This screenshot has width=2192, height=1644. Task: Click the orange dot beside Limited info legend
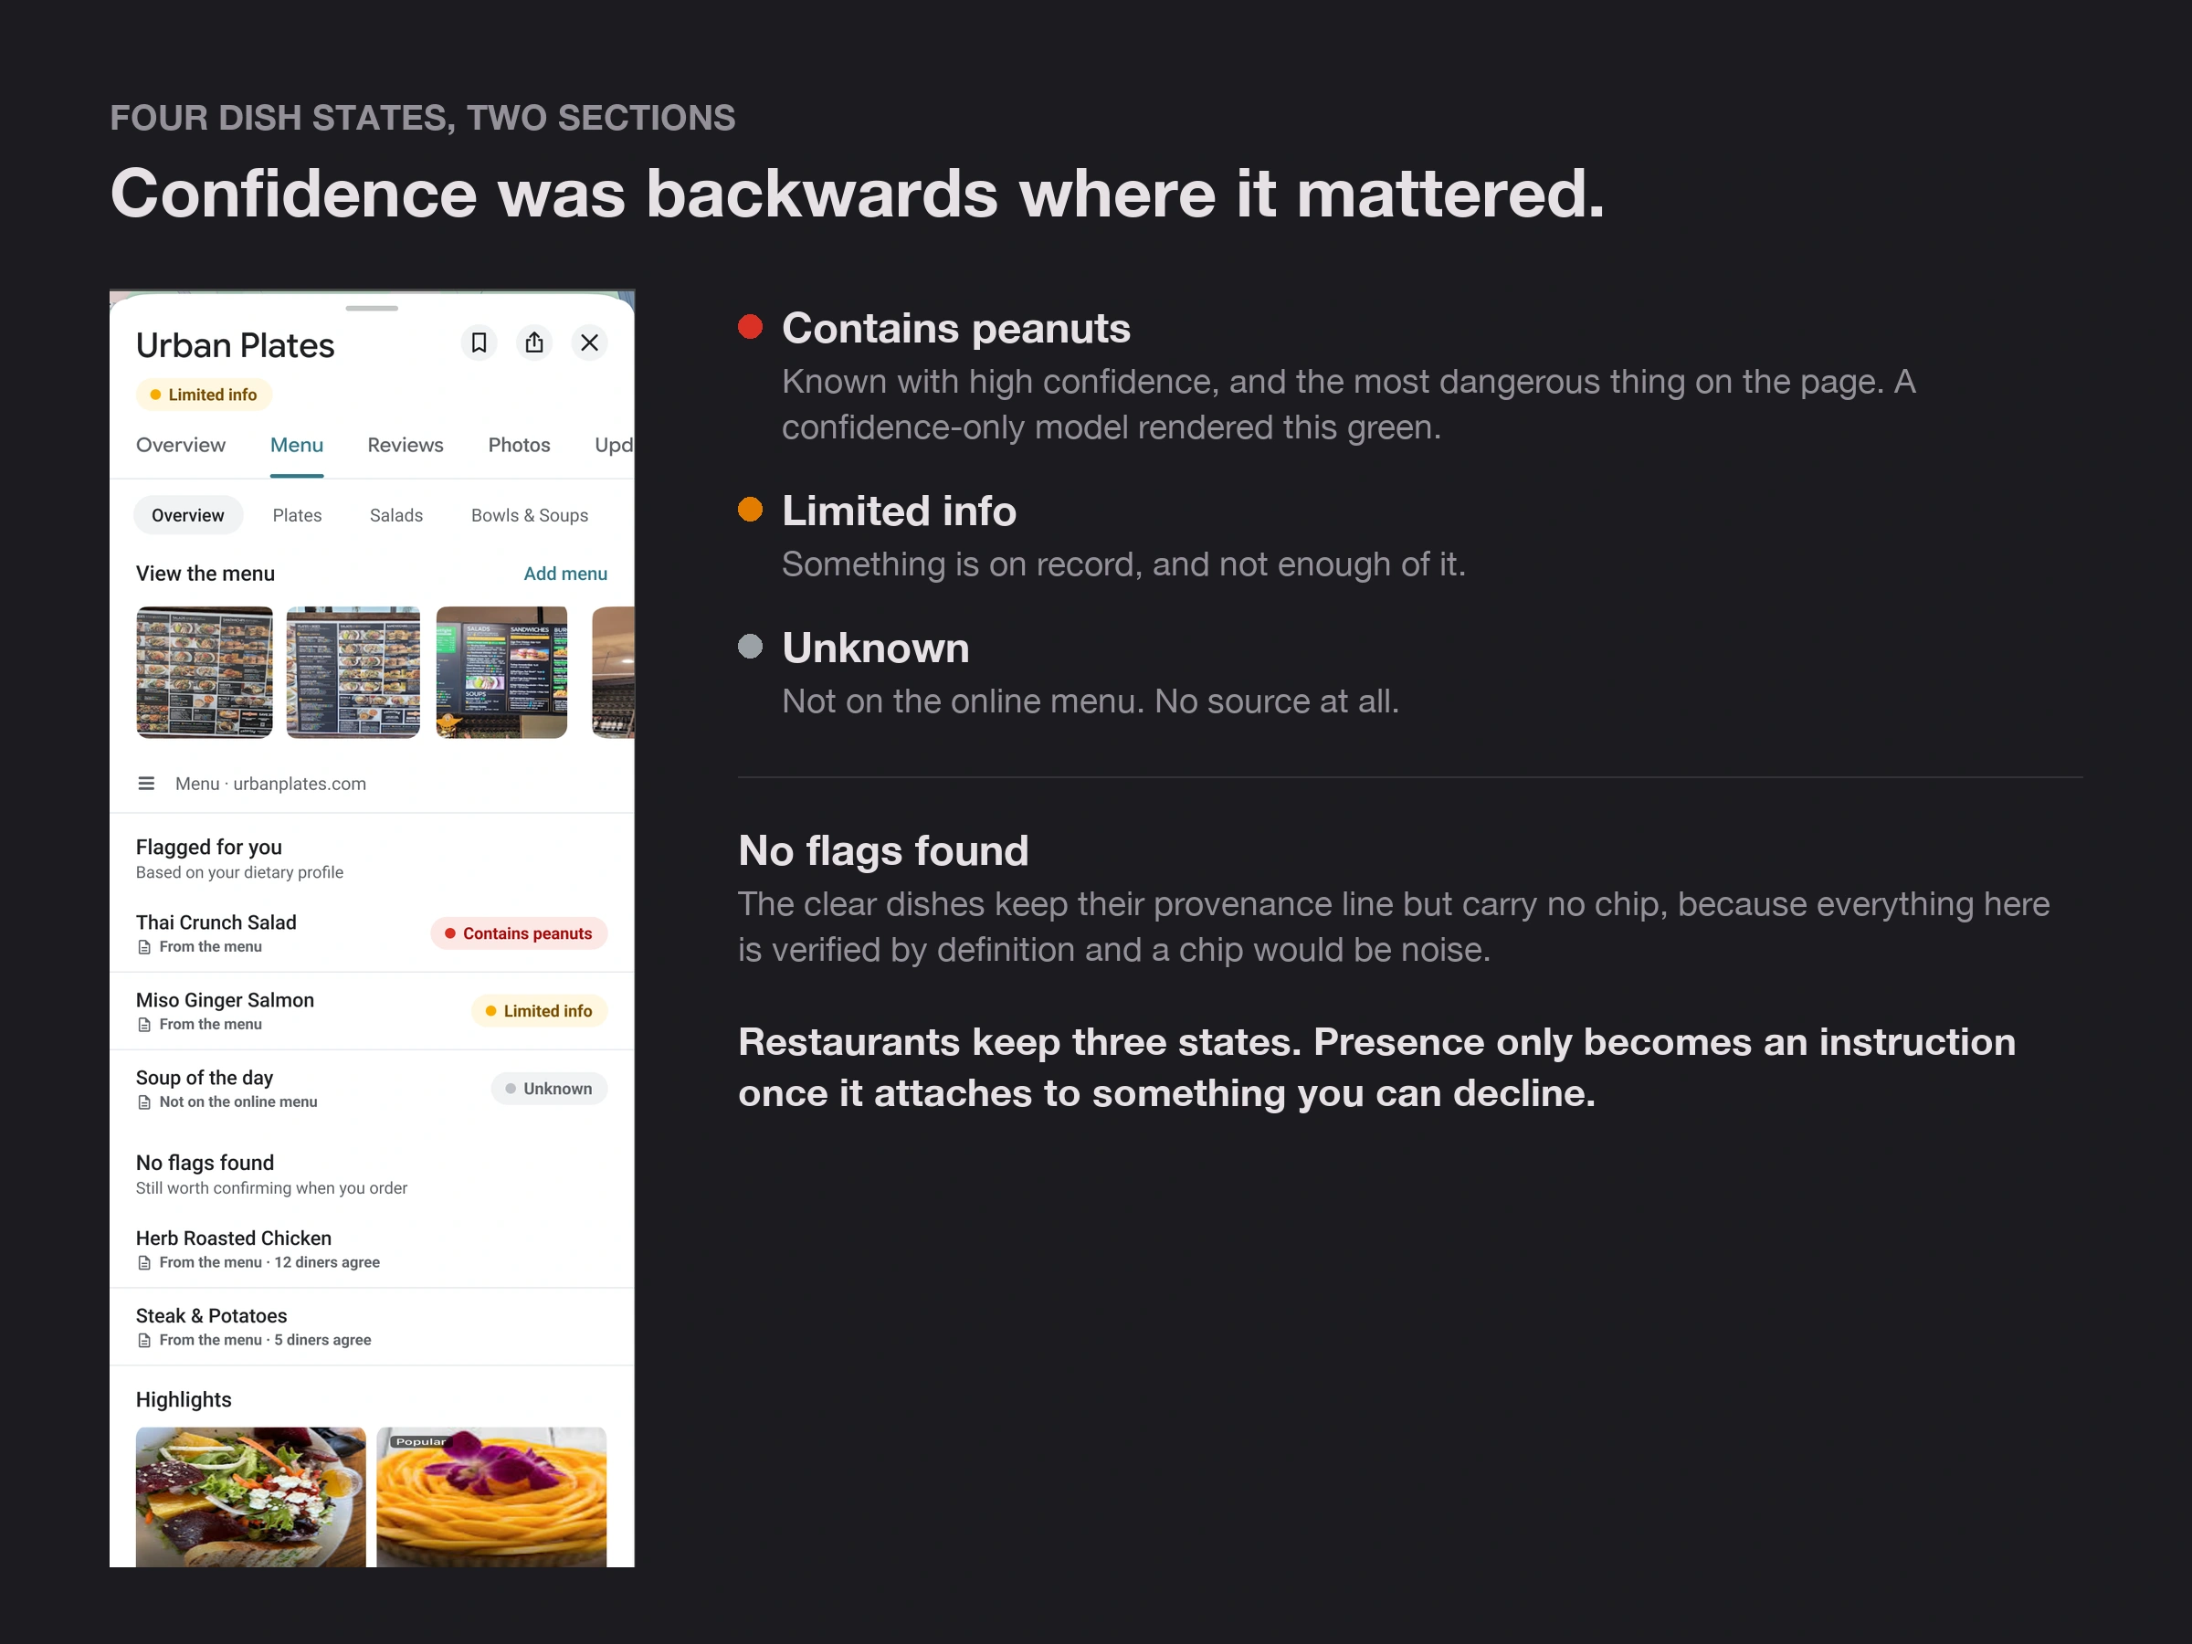coord(750,510)
